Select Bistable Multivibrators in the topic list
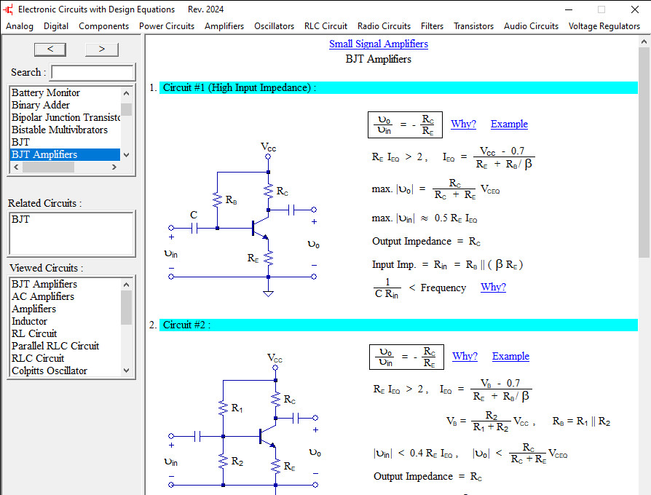 (x=66, y=130)
